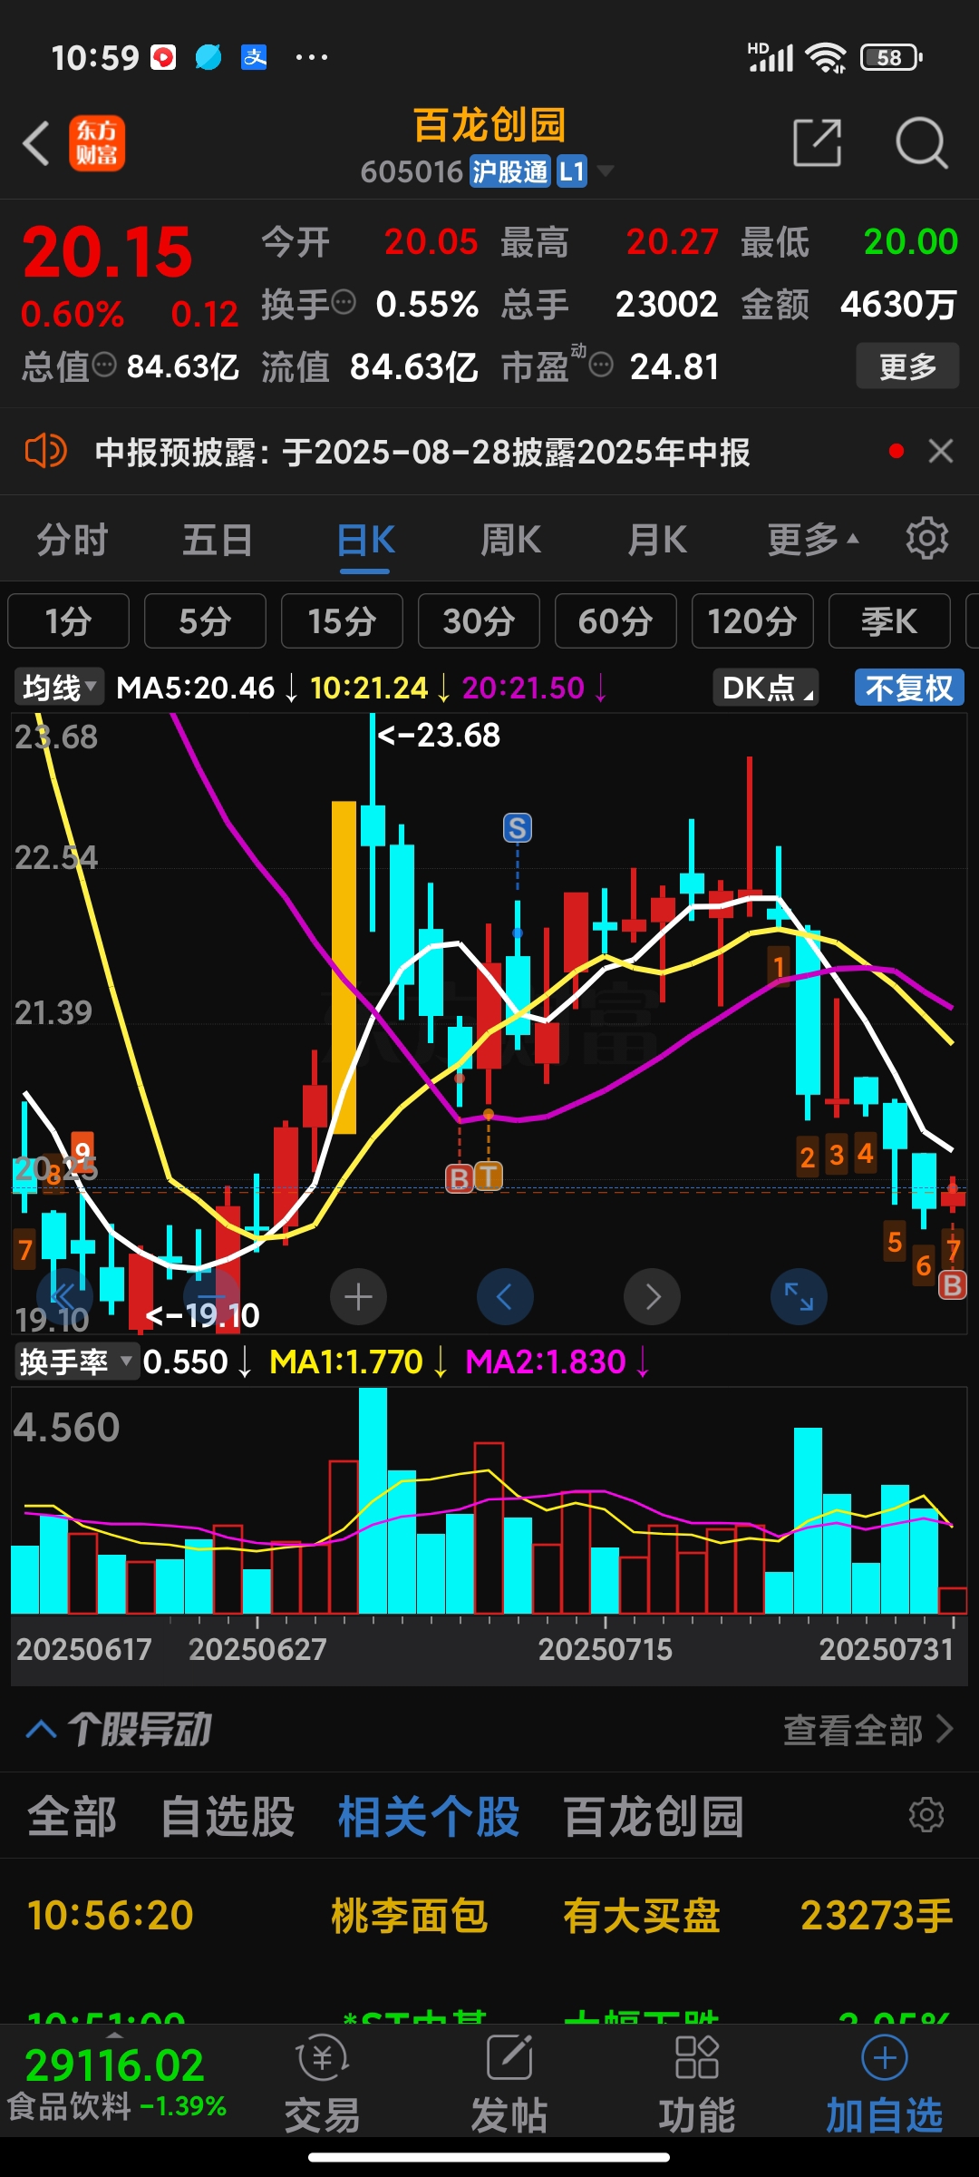The width and height of the screenshot is (979, 2177).
Task: Select the 120分 period
Action: [x=752, y=621]
